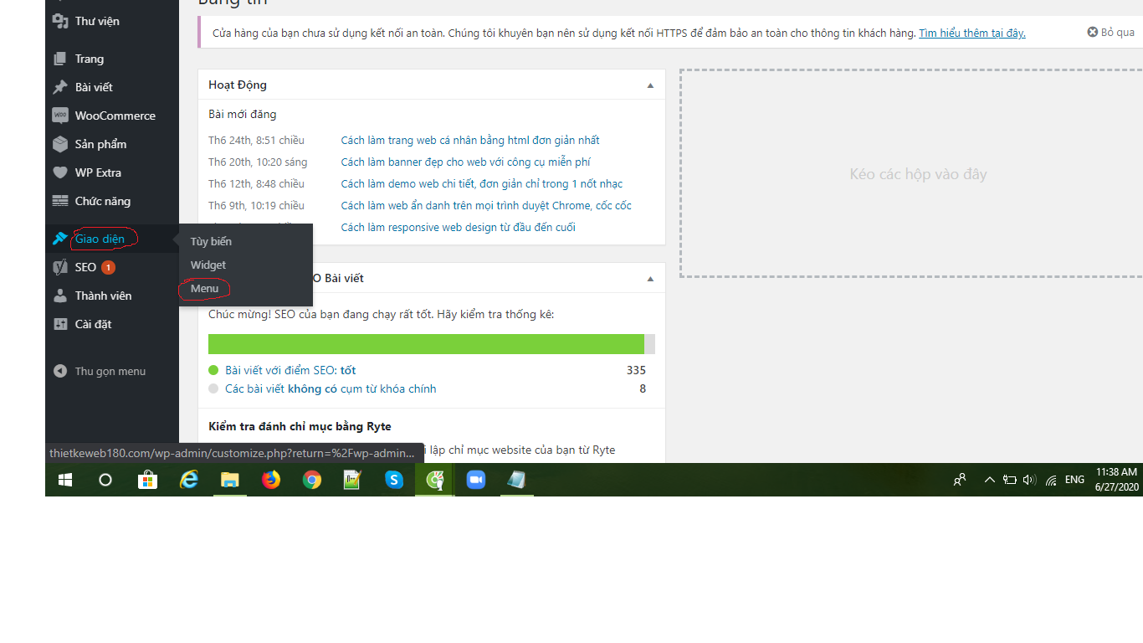This screenshot has width=1143, height=643.
Task: Collapse the Yoast SEO Bài viết widget
Action: [650, 279]
